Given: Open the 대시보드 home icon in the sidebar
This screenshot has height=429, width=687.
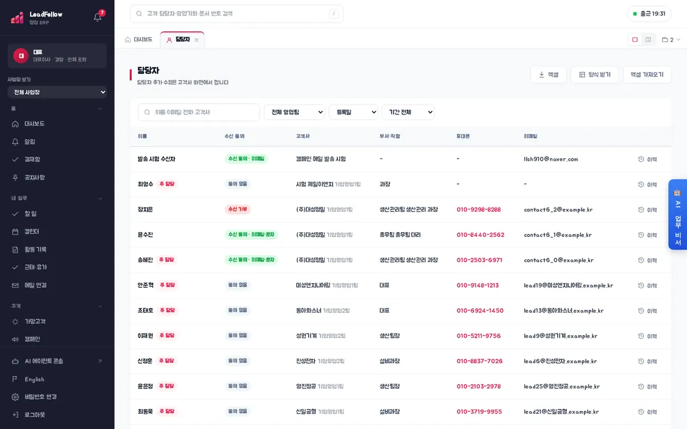Looking at the screenshot, I should (x=15, y=124).
